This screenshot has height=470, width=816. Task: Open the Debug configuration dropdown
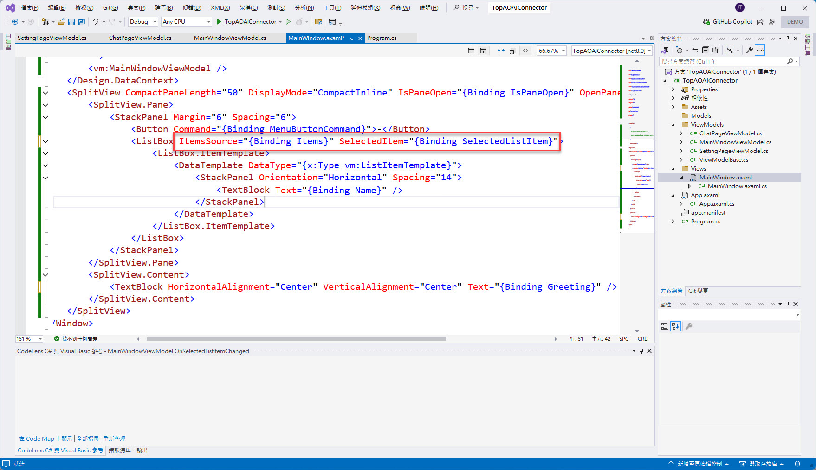(x=143, y=22)
